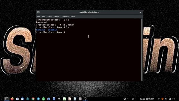Open the Search menu in the terminal

click(56, 17)
